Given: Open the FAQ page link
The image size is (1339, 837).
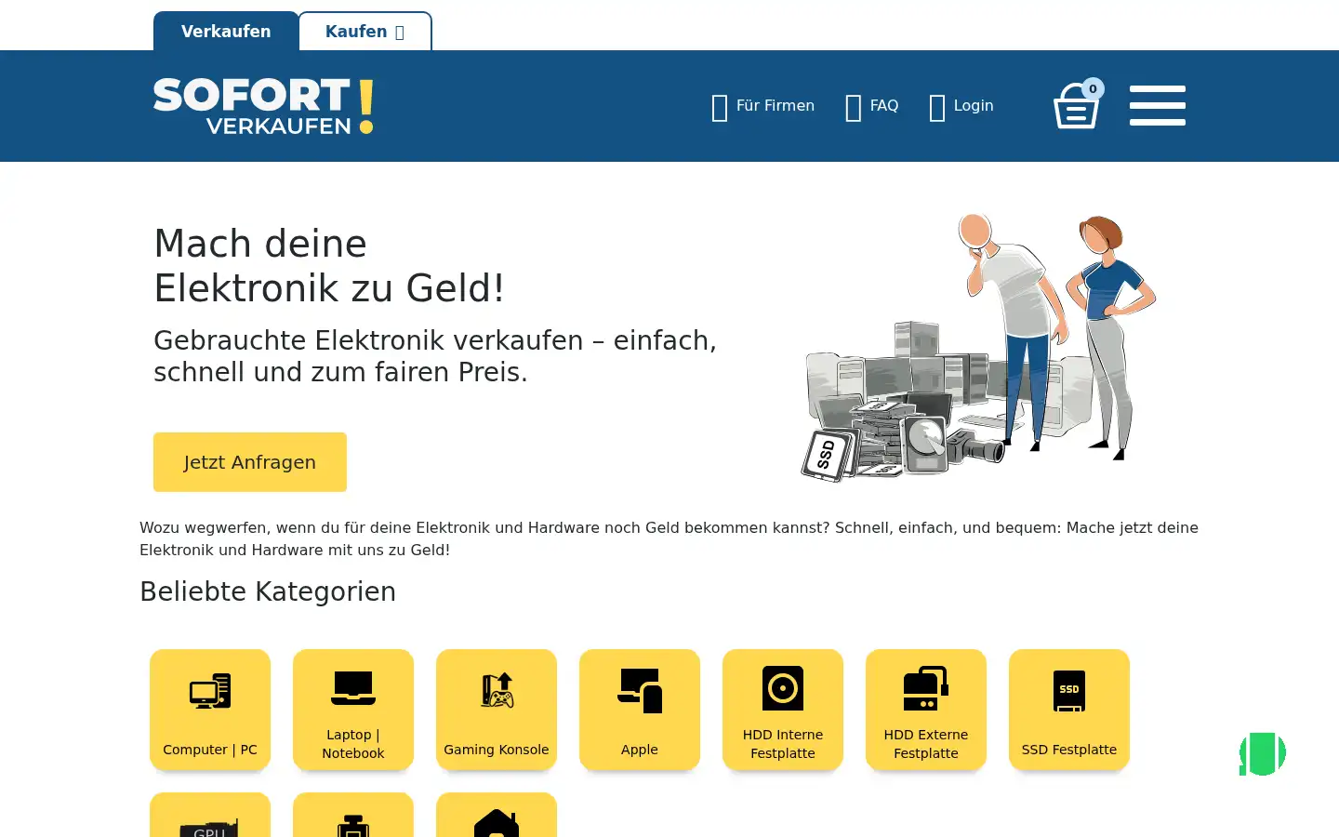Looking at the screenshot, I should [x=871, y=106].
